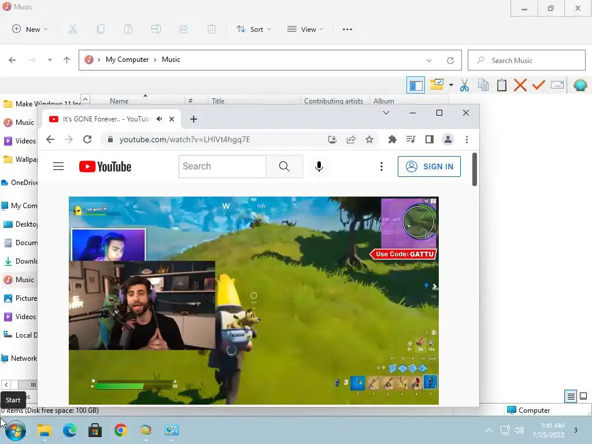Open Chrome tab search chevron

386,113
